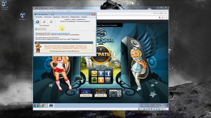Viewport: 211px width, 118px height.
Task: Log in via the blue Mail.ru @ icon
Action: click(108, 80)
